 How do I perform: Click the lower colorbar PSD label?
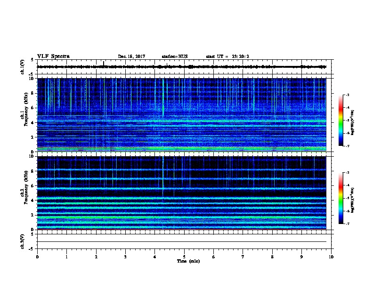point(352,200)
